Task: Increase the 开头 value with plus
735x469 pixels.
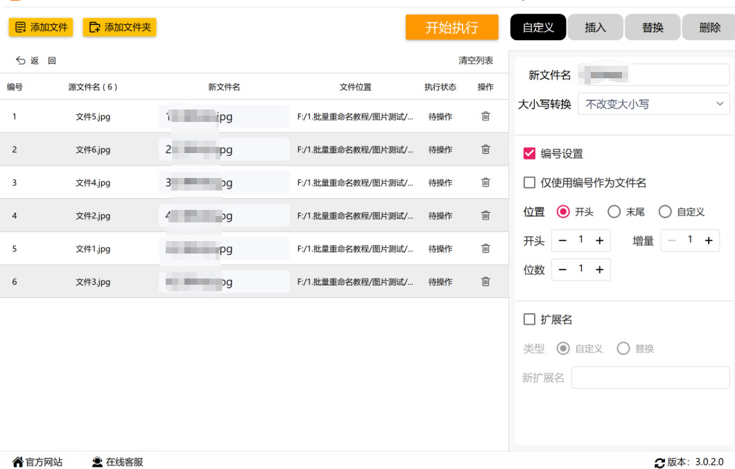Action: (x=600, y=241)
